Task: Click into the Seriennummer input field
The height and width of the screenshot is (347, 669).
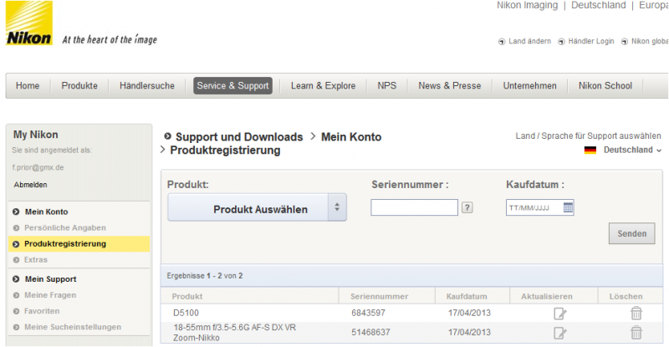Action: point(414,208)
